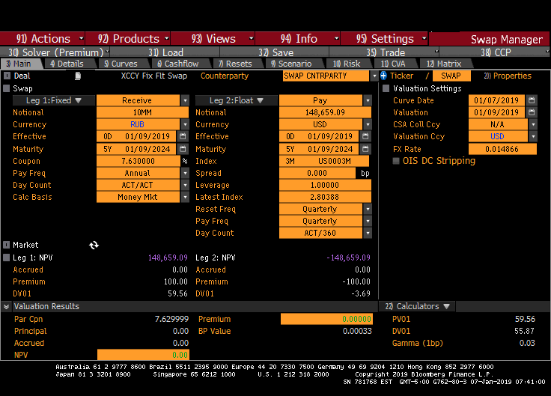Toggle the Swap section square
Viewport: 551px width, 396px height.
pos(7,88)
